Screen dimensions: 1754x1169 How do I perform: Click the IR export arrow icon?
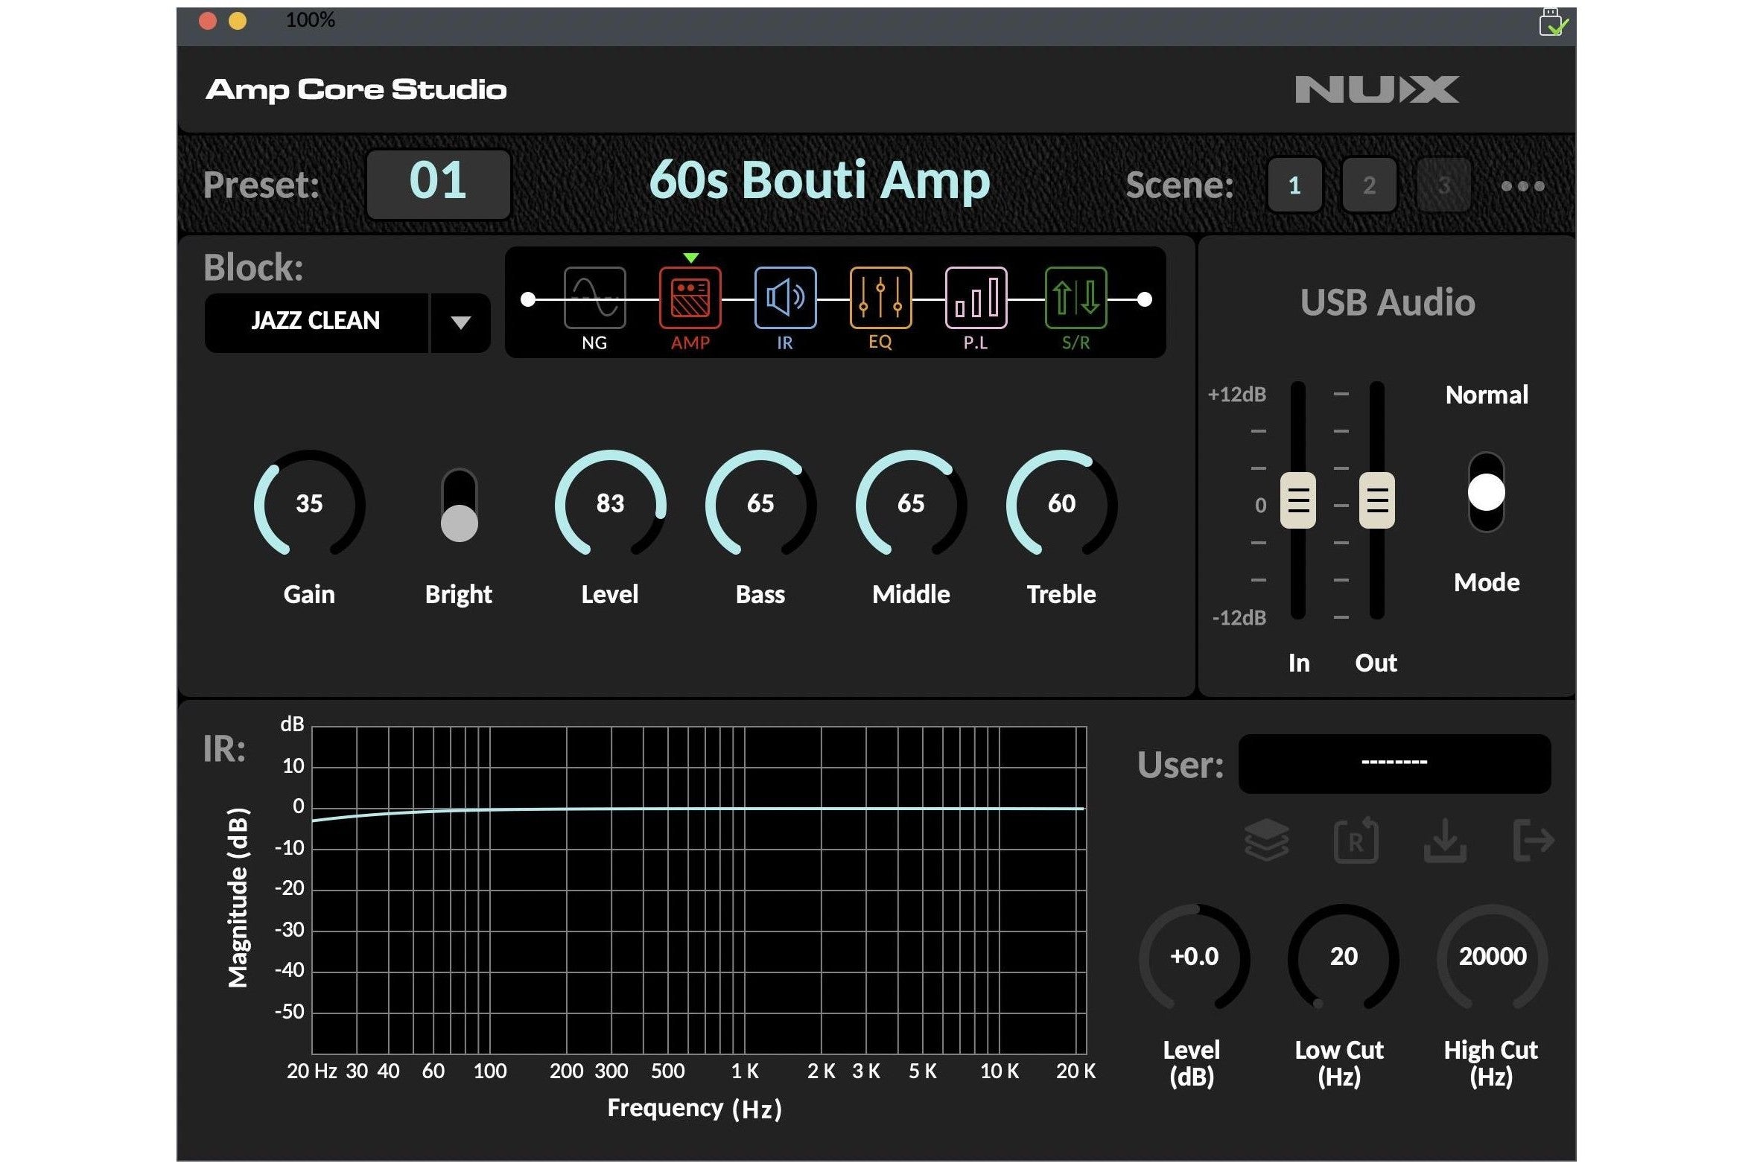[x=1534, y=840]
